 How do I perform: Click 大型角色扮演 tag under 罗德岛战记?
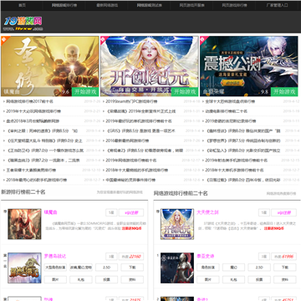point(55,268)
